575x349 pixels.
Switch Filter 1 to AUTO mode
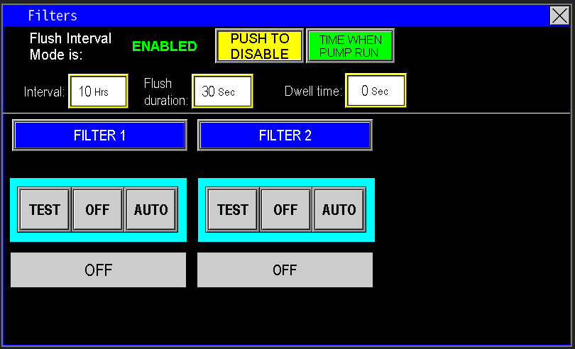[151, 209]
